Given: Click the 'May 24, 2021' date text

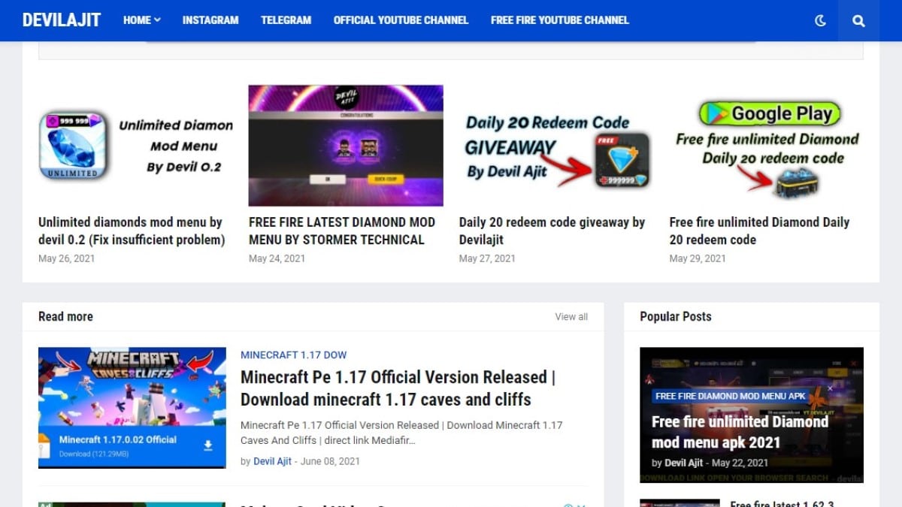Looking at the screenshot, I should coord(277,258).
